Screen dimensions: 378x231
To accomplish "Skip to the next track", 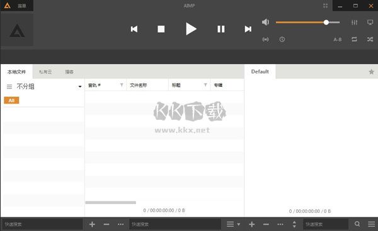I will click(x=248, y=29).
